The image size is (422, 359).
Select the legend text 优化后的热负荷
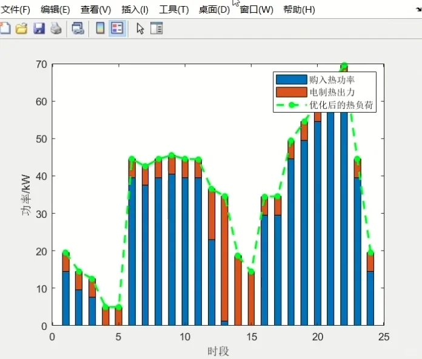tap(341, 105)
